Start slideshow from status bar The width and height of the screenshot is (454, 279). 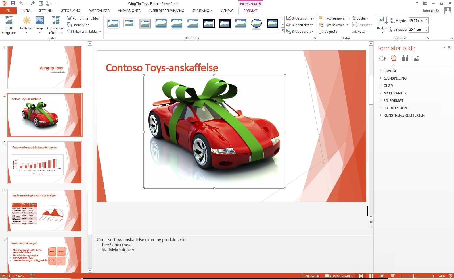[x=393, y=276]
